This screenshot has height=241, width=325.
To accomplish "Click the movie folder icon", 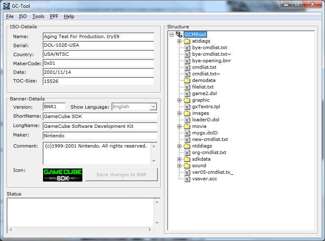I will click(187, 126).
